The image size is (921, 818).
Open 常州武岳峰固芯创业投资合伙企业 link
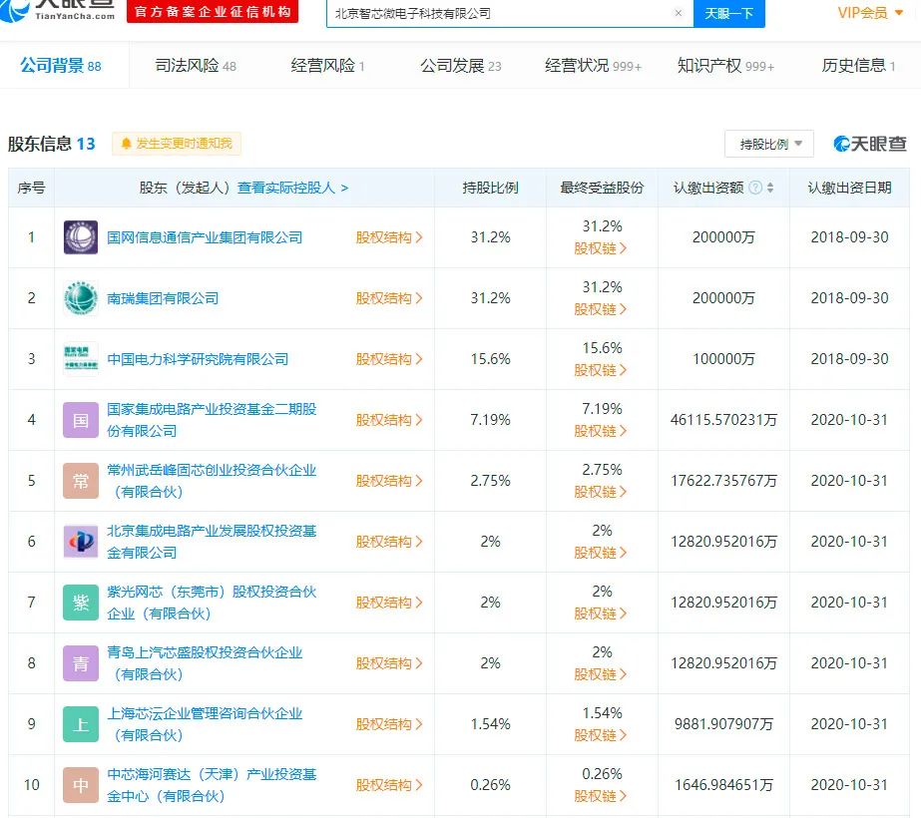(212, 481)
